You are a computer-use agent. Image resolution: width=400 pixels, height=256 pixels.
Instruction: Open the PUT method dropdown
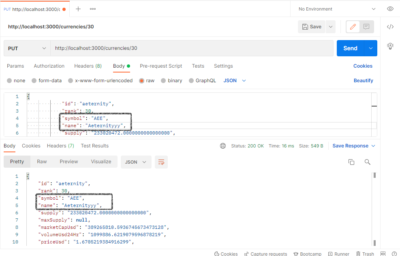(x=27, y=48)
